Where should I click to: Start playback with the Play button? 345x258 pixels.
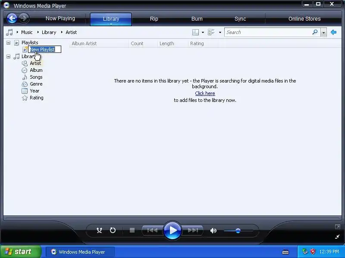[172, 230]
